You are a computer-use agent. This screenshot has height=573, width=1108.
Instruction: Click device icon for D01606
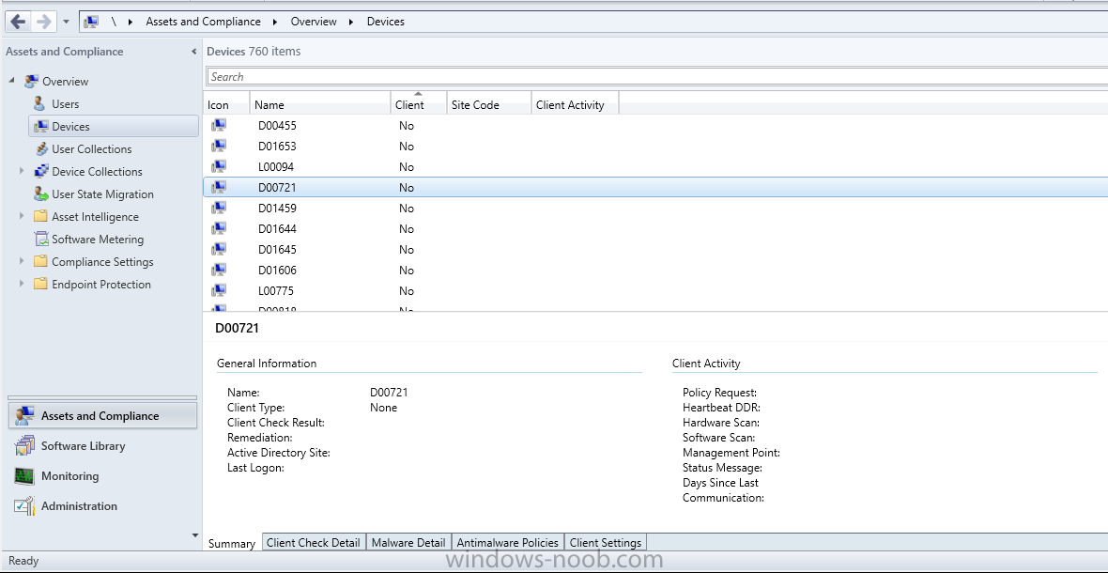(x=219, y=270)
